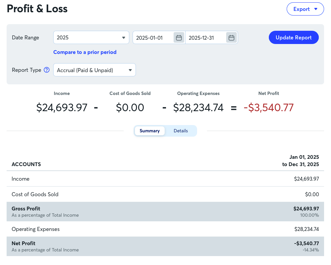Click the ACCOUNTS column header

(26, 164)
